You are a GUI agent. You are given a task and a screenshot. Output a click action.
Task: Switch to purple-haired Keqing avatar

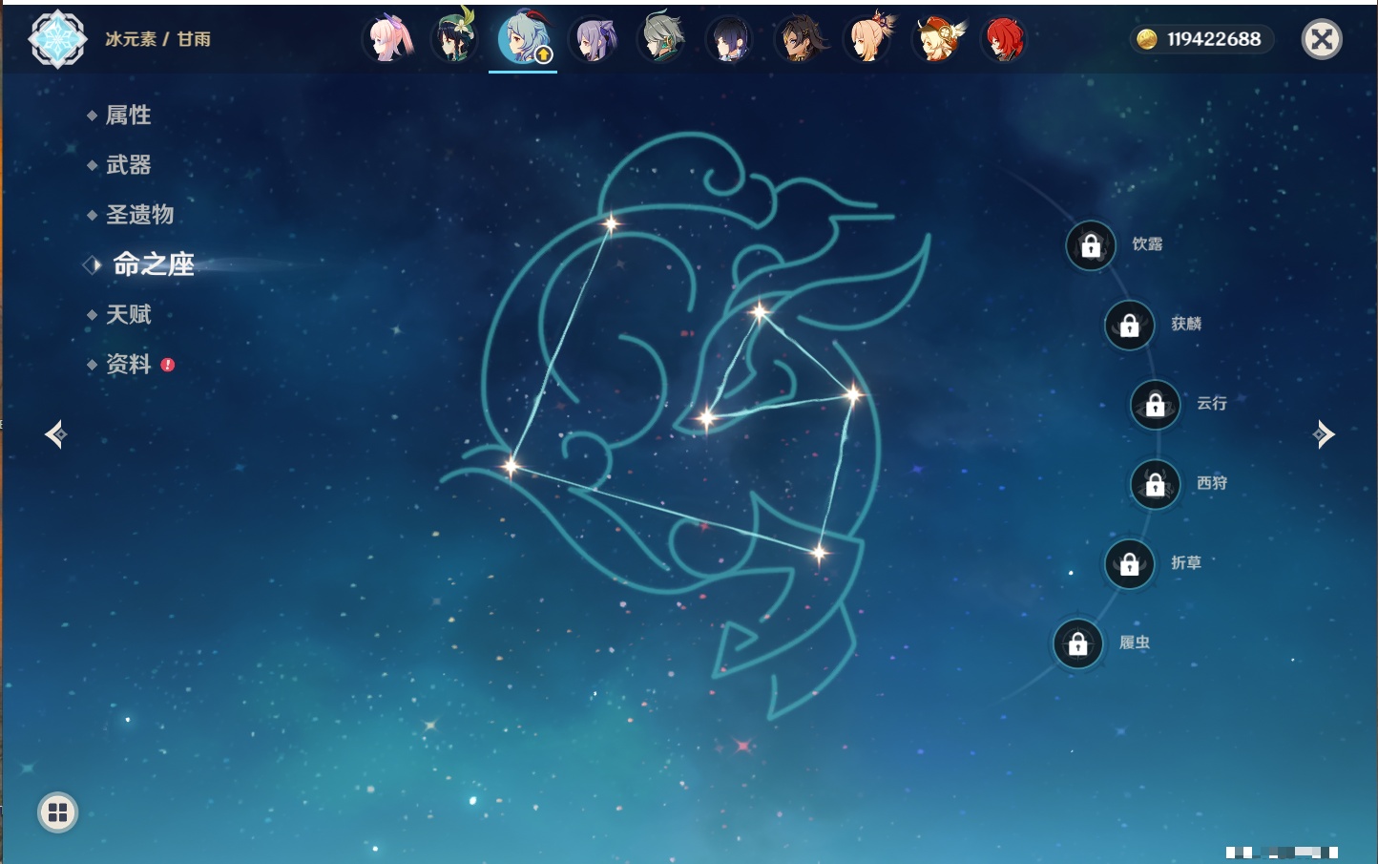click(x=593, y=39)
